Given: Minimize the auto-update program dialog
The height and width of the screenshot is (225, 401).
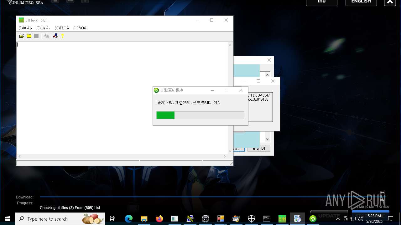Looking at the screenshot, I should tap(212, 90).
